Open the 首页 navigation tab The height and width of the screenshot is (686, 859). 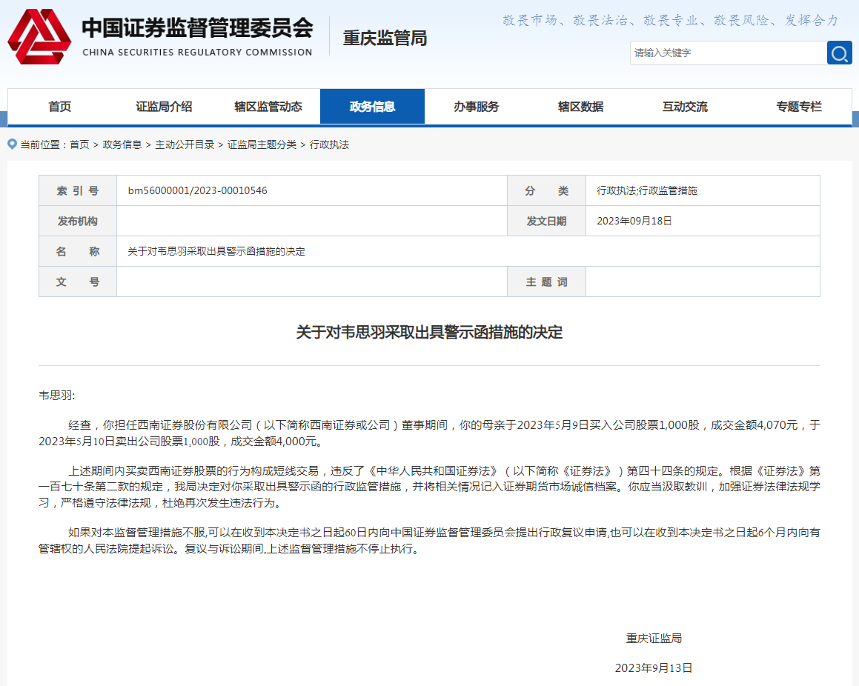60,107
